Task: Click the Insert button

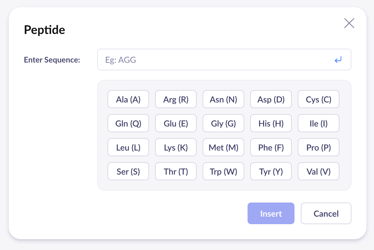Action: (x=271, y=214)
